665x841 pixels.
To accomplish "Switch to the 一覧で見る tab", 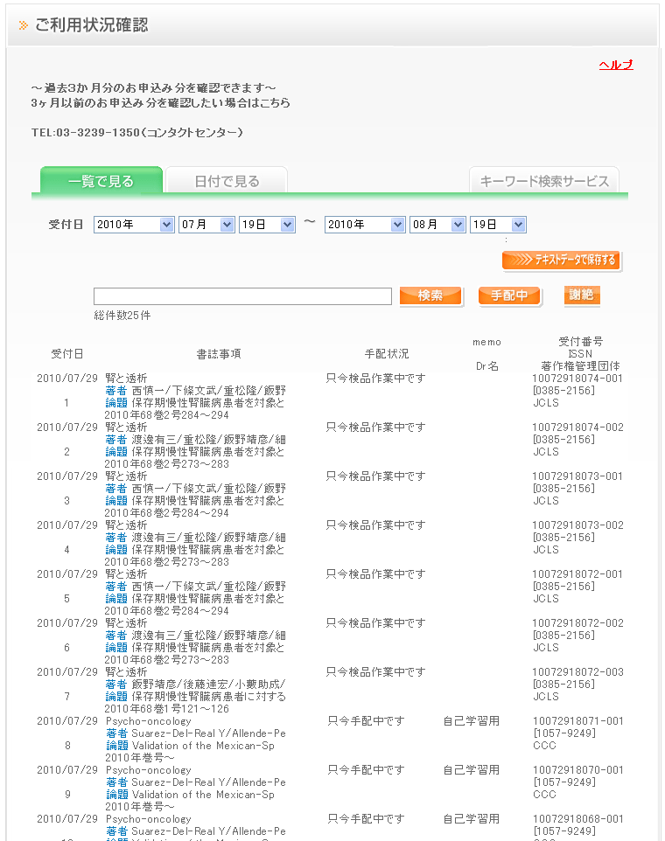I will click(101, 181).
